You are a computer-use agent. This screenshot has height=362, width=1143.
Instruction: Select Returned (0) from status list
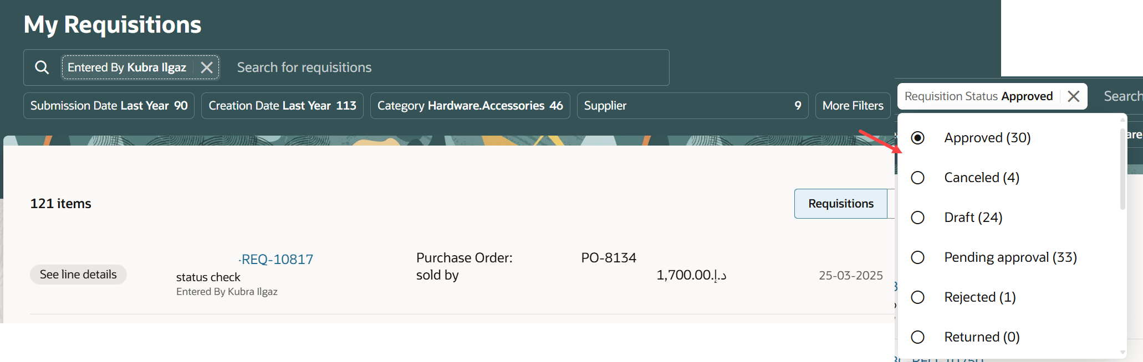918,337
